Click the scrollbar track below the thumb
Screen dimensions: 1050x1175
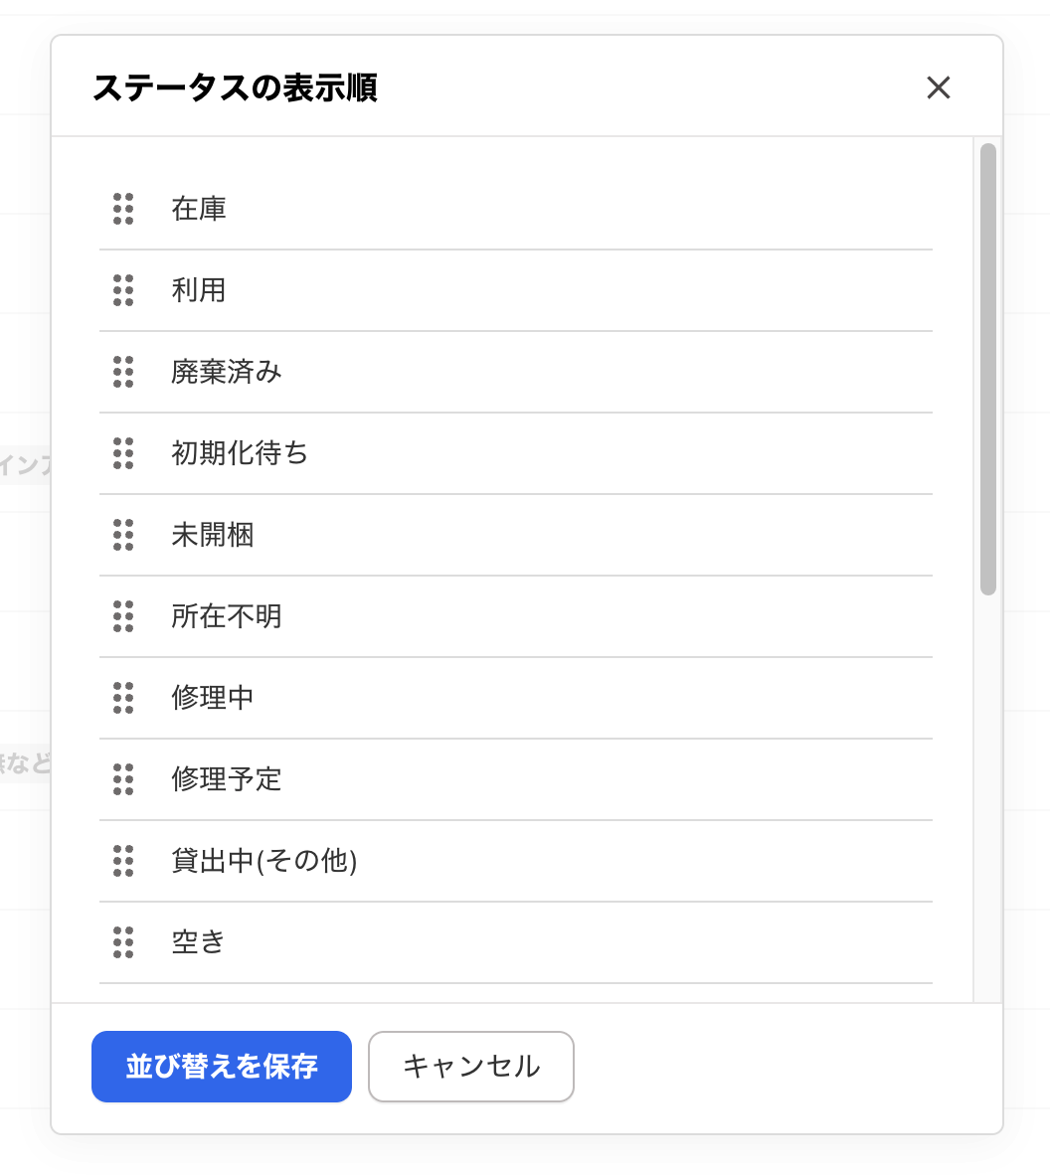pos(987,795)
